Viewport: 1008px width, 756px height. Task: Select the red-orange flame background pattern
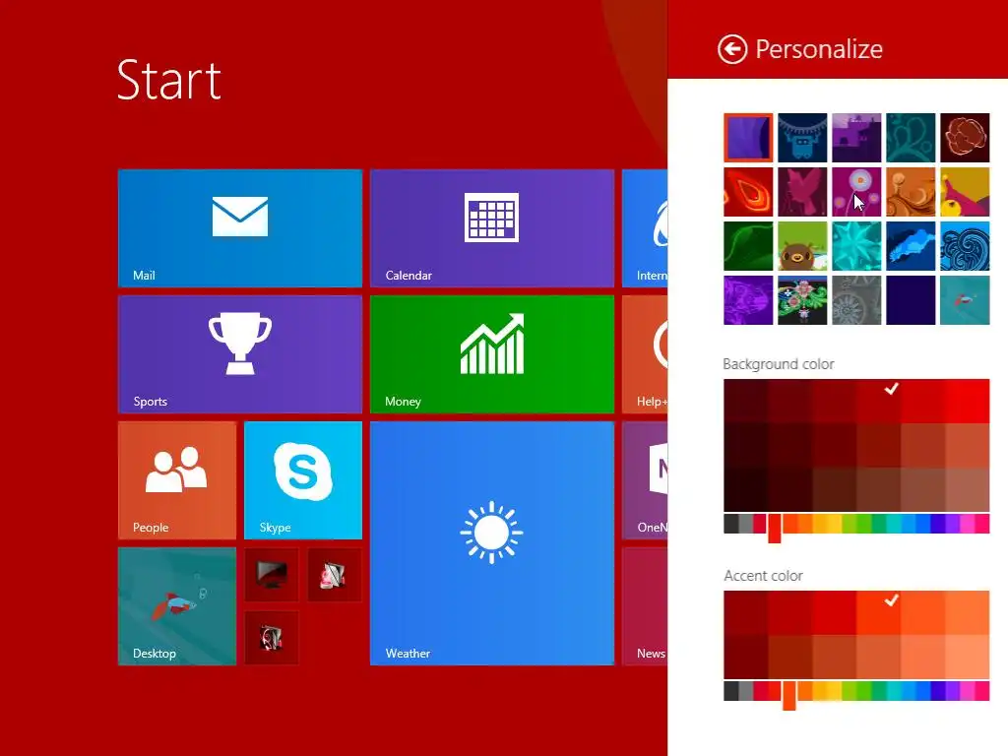[748, 192]
